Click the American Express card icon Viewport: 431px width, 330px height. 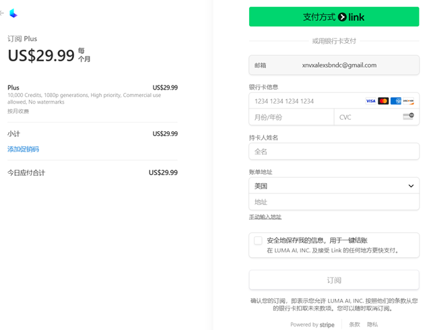pyautogui.click(x=396, y=101)
